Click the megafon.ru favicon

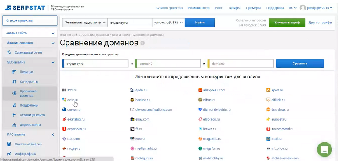tap(200, 148)
